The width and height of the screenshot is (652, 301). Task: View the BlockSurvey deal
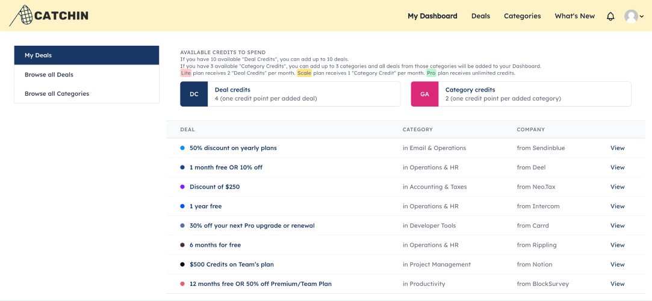click(x=617, y=284)
